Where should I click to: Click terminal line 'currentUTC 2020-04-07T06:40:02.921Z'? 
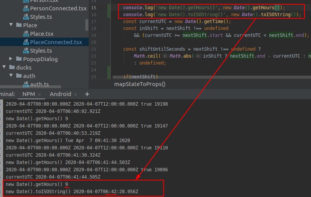[x=53, y=111]
